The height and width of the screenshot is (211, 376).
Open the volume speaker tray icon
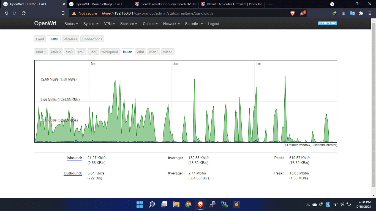pyautogui.click(x=342, y=204)
